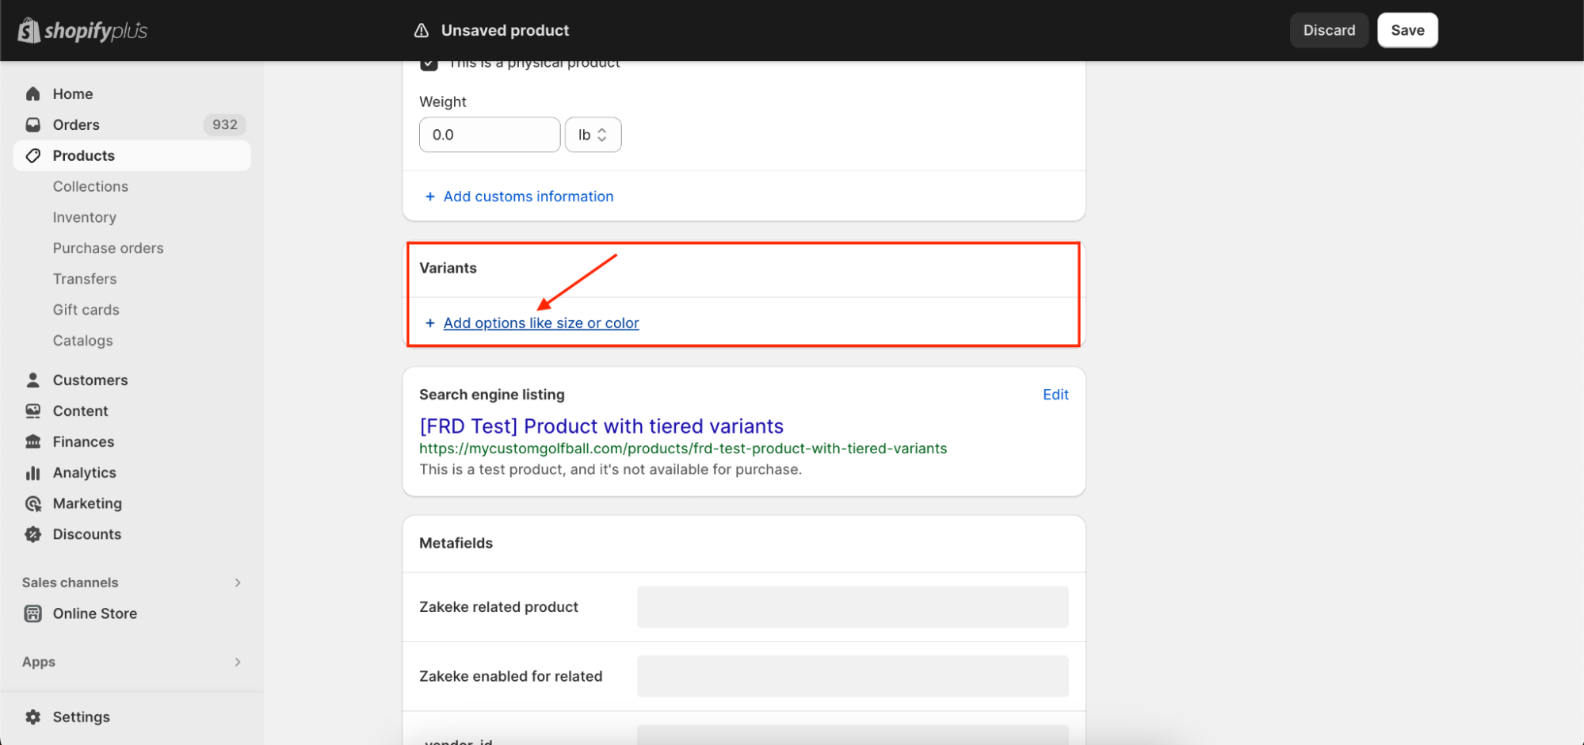
Task: Open the weight unit lb dropdown
Action: coord(593,135)
